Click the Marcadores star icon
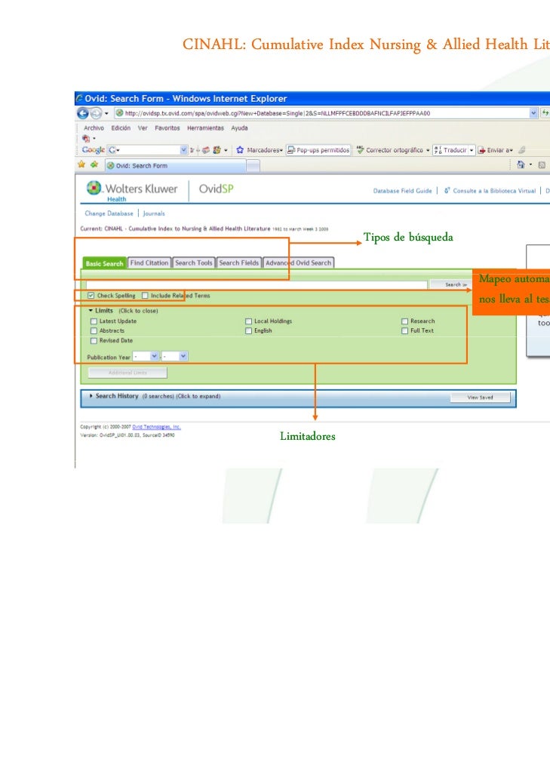The width and height of the screenshot is (550, 777). [241, 149]
